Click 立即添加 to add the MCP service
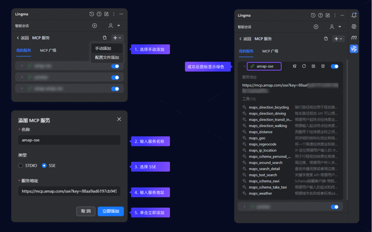This screenshot has height=232, width=372. click(x=111, y=211)
